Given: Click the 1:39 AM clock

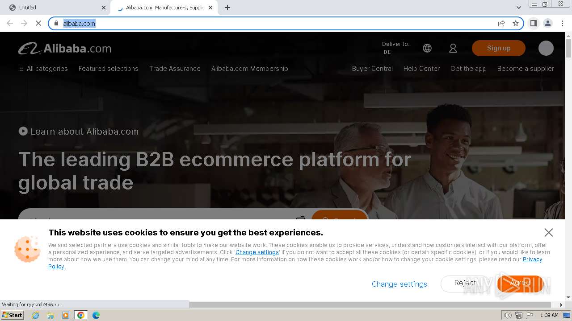Looking at the screenshot, I should point(549,315).
